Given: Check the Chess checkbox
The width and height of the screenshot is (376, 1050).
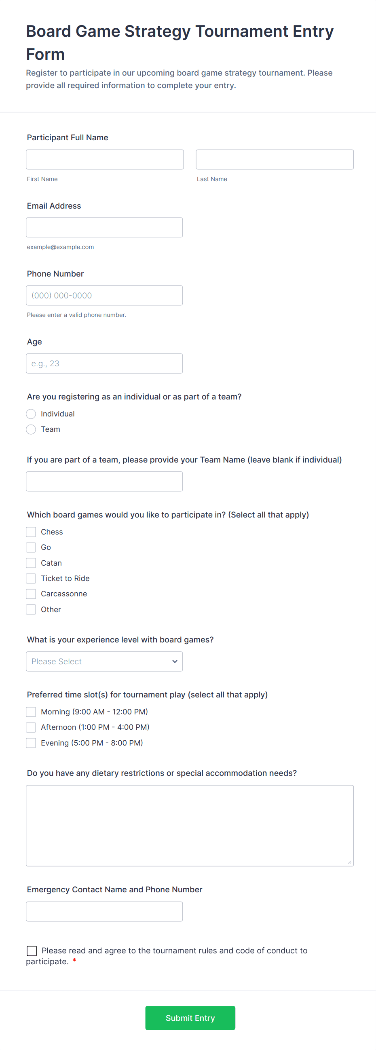Looking at the screenshot, I should 31,532.
